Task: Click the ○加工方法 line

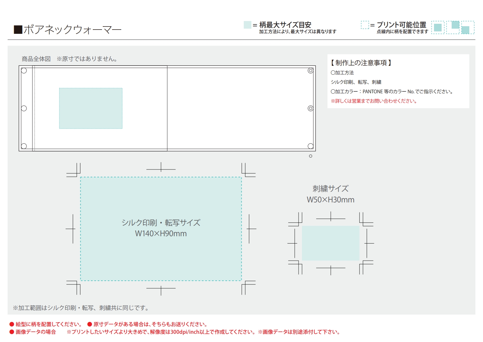Action: [342, 73]
